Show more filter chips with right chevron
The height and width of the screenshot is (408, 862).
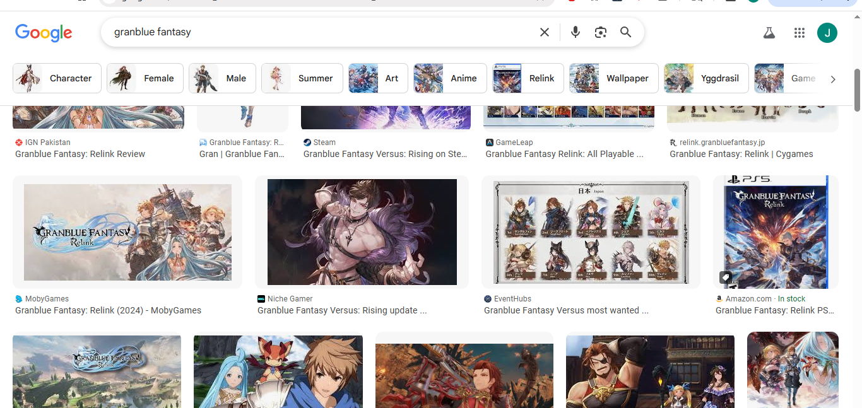click(833, 79)
